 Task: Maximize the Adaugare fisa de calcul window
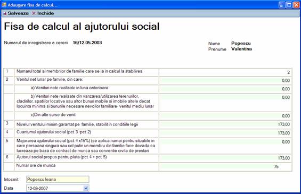pyautogui.click(x=289, y=5)
